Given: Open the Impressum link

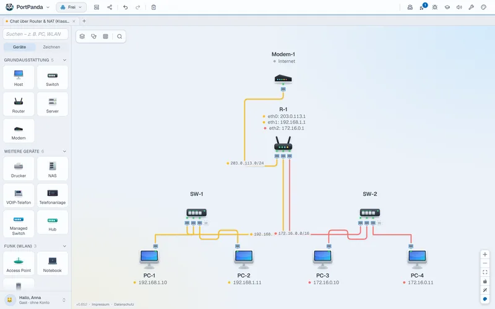Looking at the screenshot, I should tap(100, 304).
